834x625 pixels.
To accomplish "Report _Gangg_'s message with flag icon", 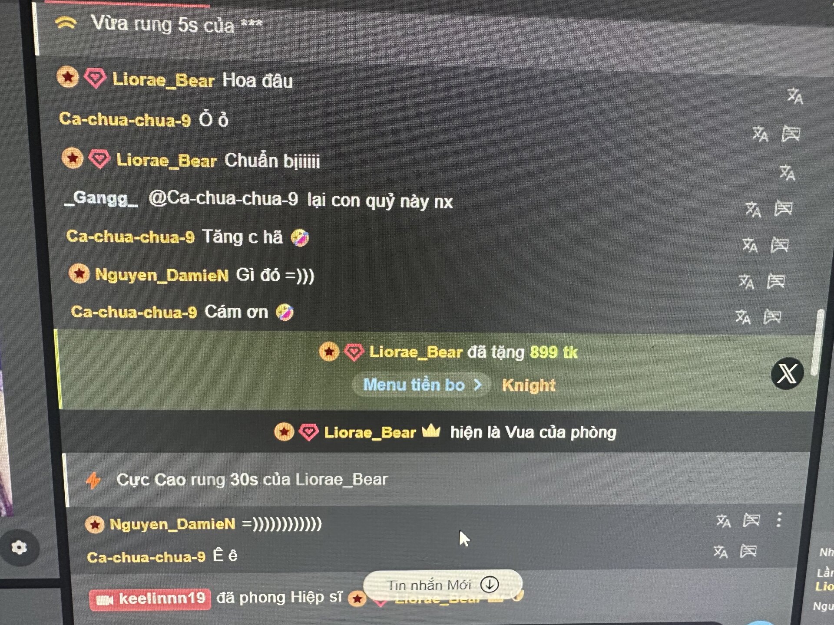I will 784,209.
